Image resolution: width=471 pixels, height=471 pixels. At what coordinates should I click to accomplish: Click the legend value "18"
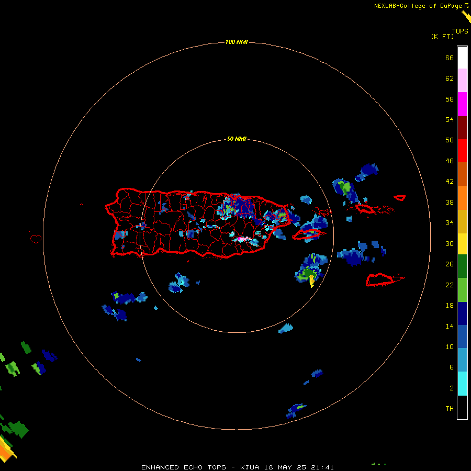pyautogui.click(x=450, y=306)
